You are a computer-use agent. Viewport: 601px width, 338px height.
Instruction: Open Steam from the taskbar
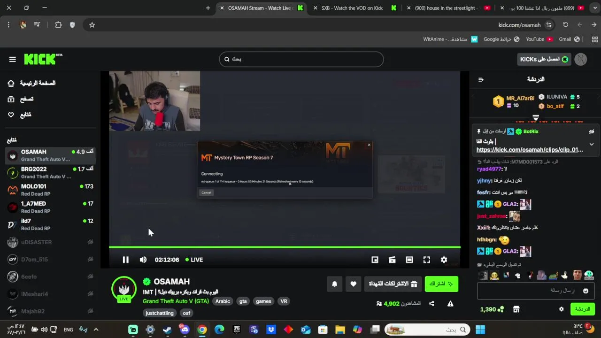(167, 330)
